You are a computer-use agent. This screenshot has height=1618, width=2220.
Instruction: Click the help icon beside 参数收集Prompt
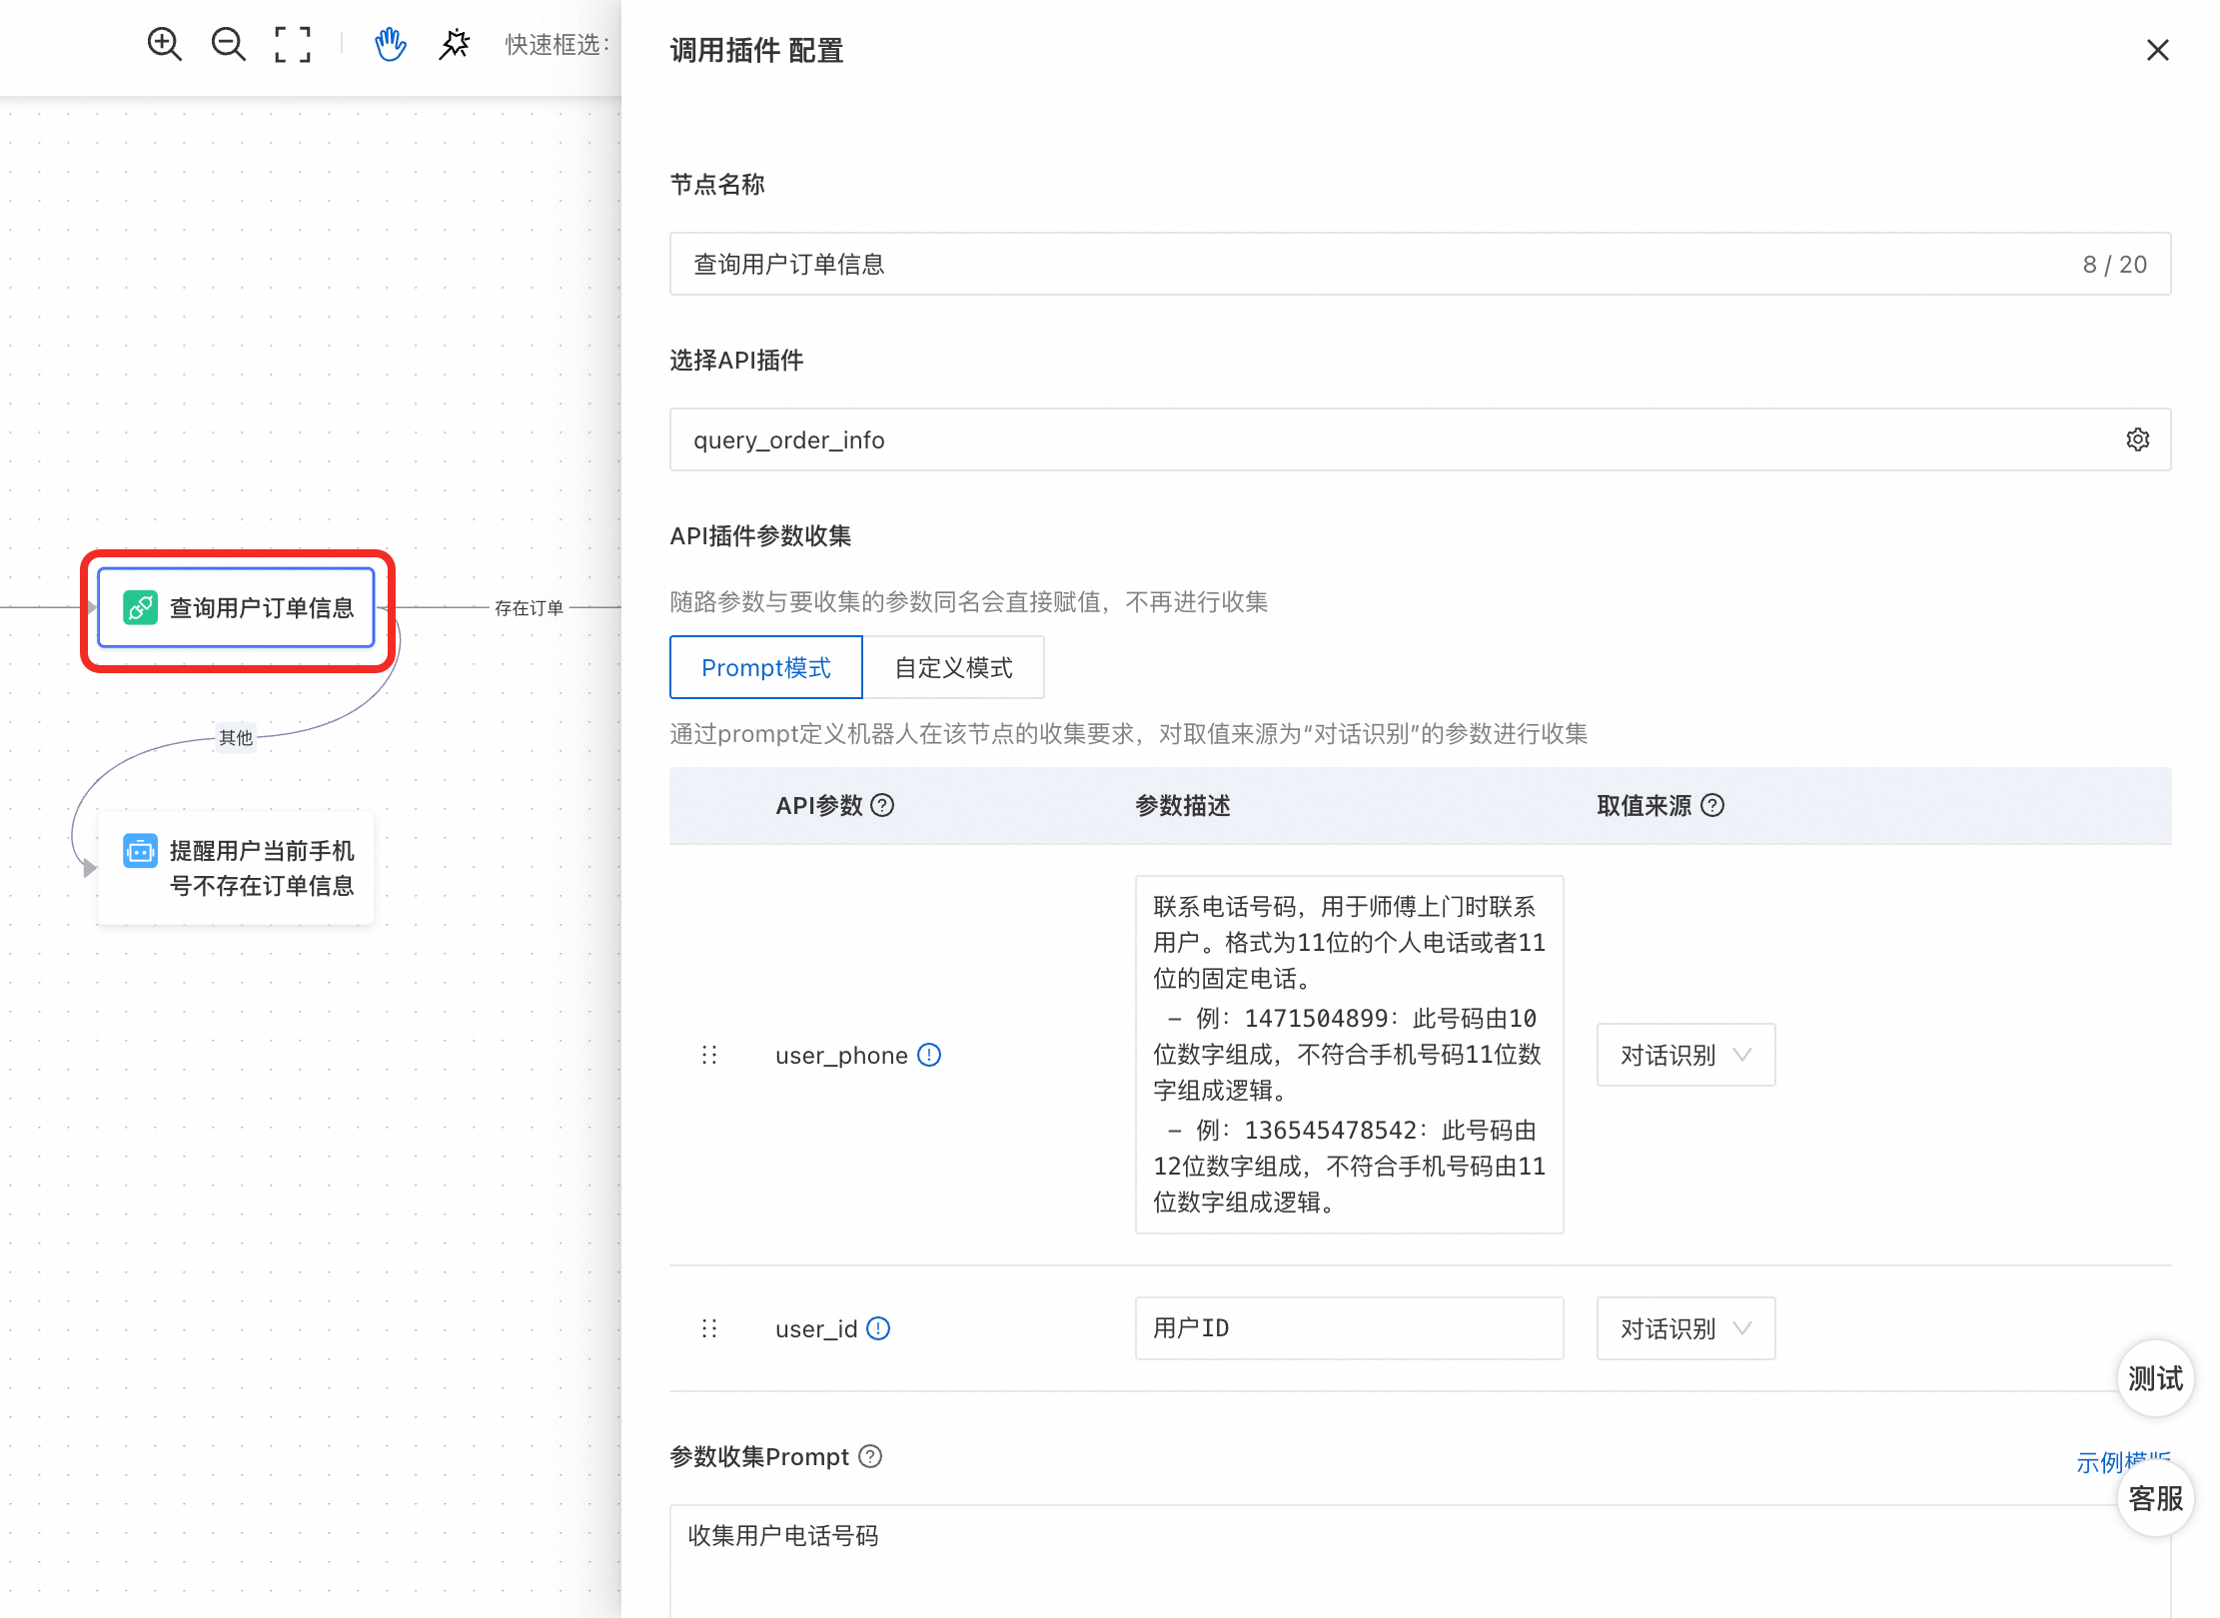[x=870, y=1456]
